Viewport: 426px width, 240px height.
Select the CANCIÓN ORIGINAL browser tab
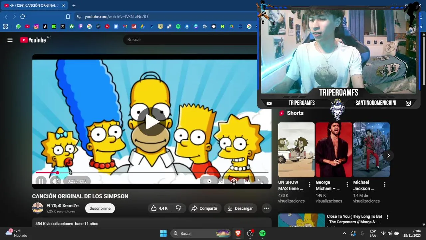34,5
